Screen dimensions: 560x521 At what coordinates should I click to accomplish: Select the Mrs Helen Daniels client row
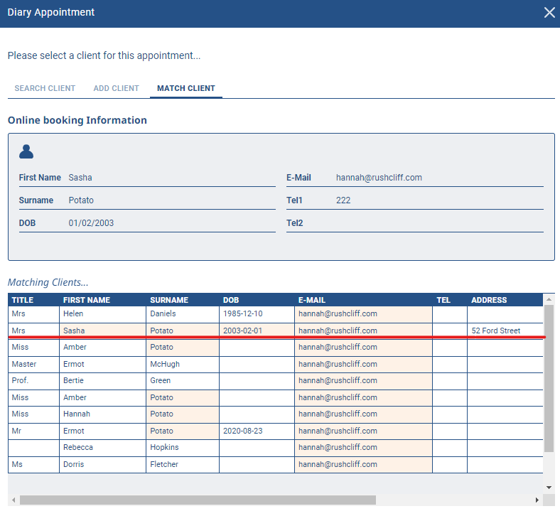[x=275, y=314]
